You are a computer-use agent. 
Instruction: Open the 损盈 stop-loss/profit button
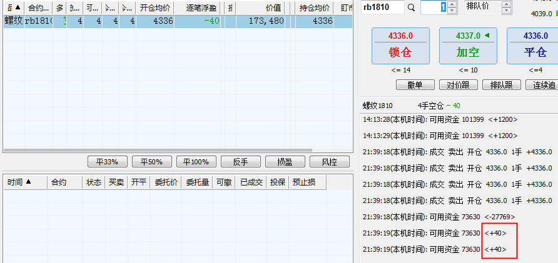click(x=285, y=162)
